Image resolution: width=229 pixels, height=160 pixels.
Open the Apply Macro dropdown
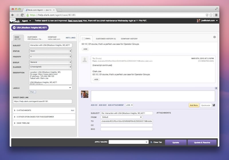(x=129, y=142)
